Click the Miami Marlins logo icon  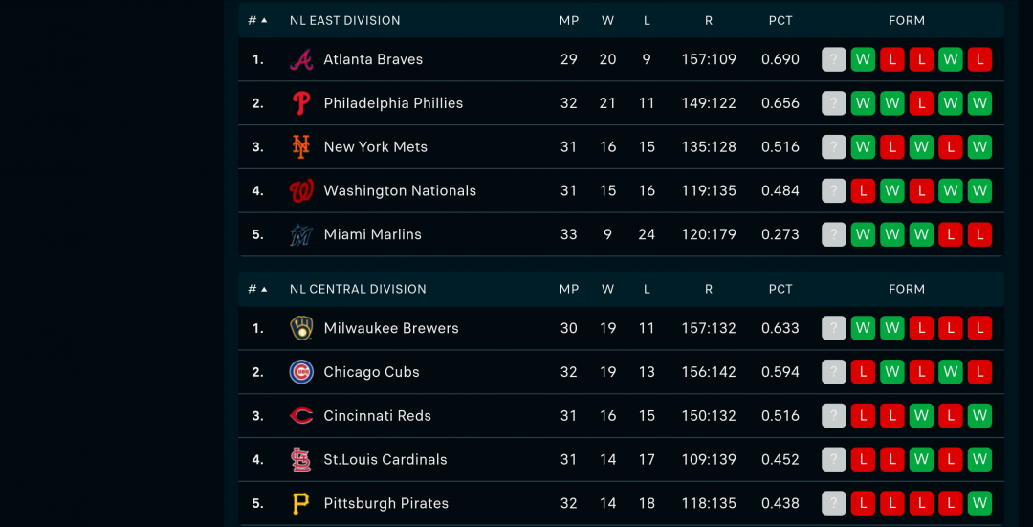pos(301,234)
